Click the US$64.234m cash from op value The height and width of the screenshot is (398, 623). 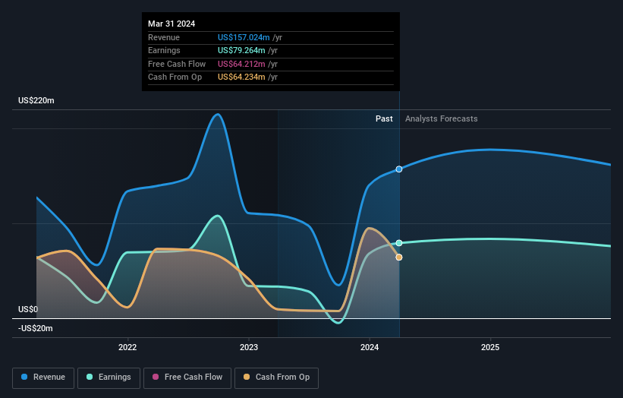click(x=241, y=77)
